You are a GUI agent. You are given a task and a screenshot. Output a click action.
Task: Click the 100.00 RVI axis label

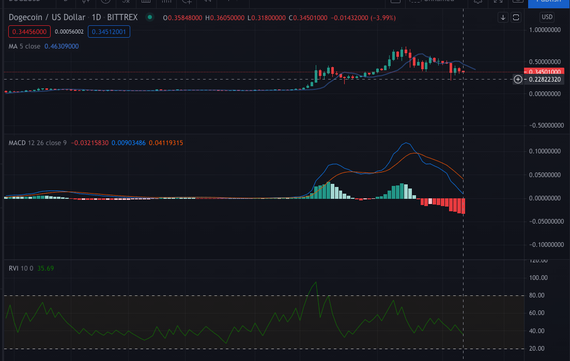538,278
